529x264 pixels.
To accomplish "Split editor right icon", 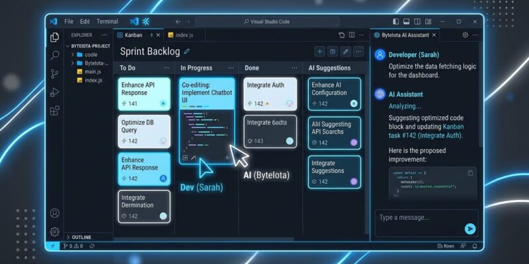I will (x=352, y=35).
